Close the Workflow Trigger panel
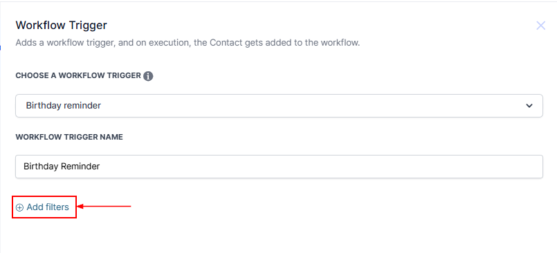The image size is (557, 253). pyautogui.click(x=540, y=26)
